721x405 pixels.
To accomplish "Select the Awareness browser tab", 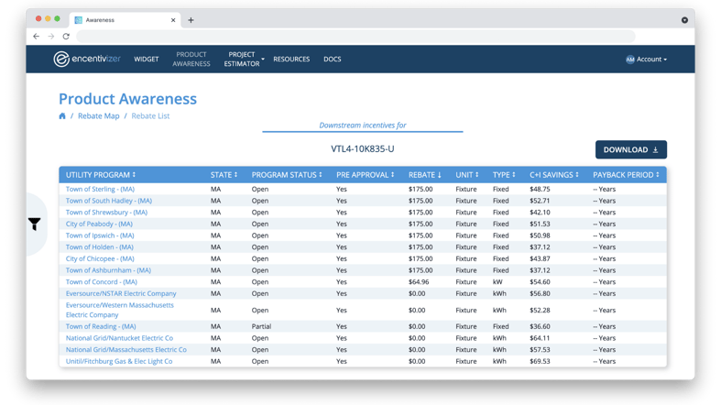I will point(125,20).
